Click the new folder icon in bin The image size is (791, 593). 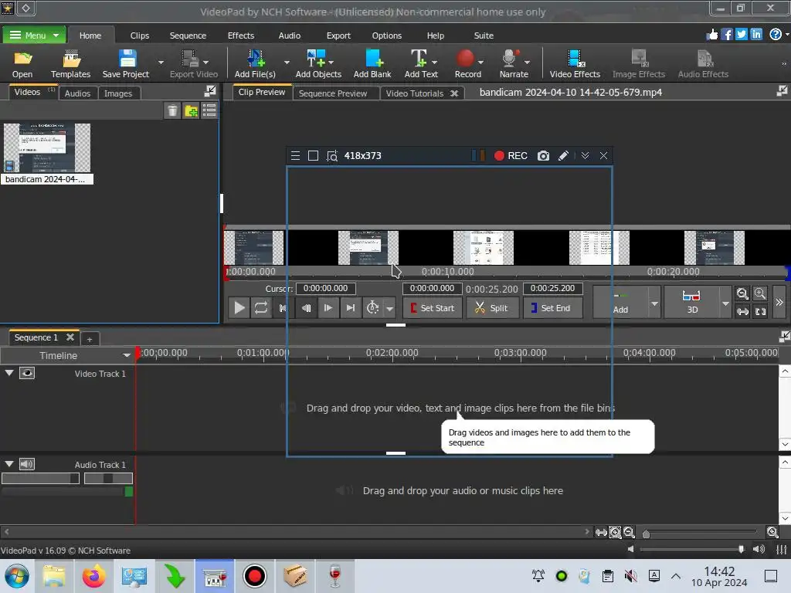point(192,110)
